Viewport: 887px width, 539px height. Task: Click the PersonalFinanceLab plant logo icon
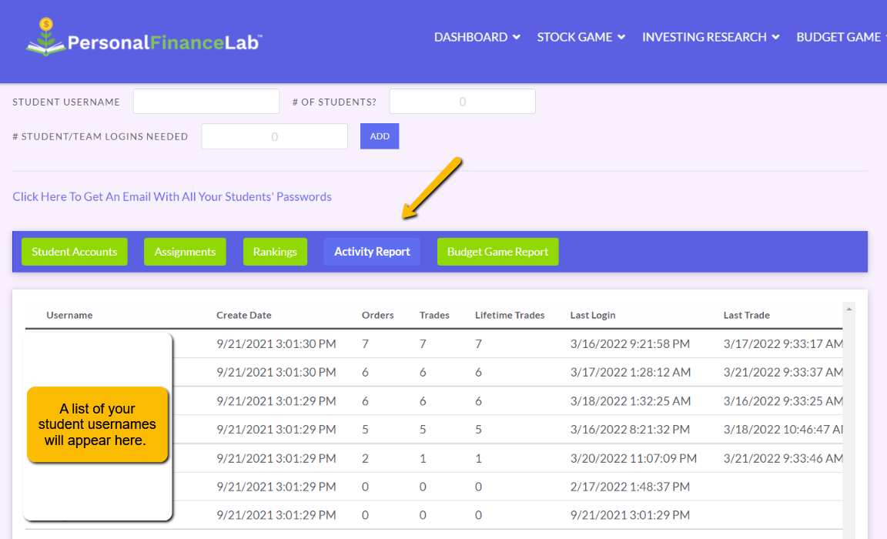point(46,37)
